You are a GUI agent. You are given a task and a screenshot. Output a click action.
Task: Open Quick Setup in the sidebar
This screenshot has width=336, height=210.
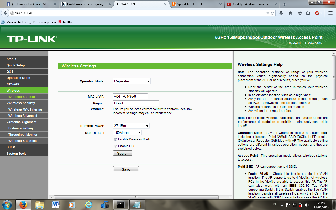click(24, 65)
